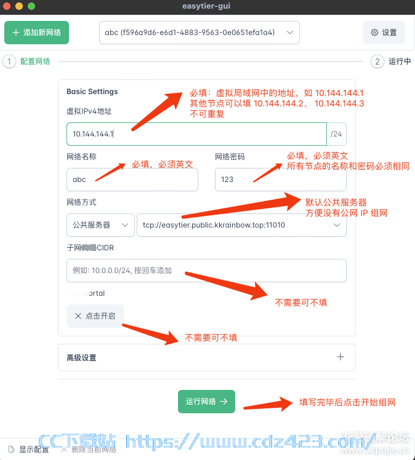Click the 运行网络 run network button

[x=206, y=402]
